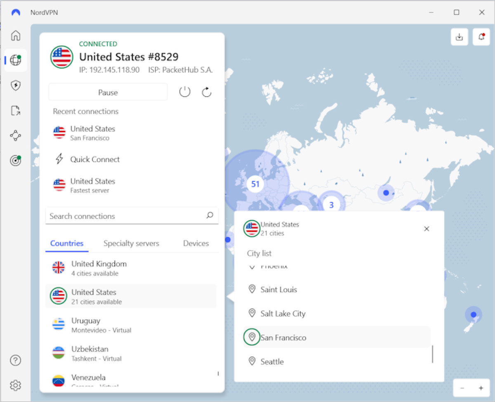Click the Seattle pin icon

[x=252, y=361]
